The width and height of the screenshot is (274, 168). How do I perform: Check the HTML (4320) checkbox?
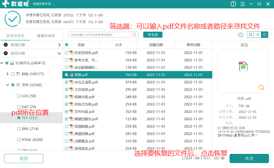(19, 140)
